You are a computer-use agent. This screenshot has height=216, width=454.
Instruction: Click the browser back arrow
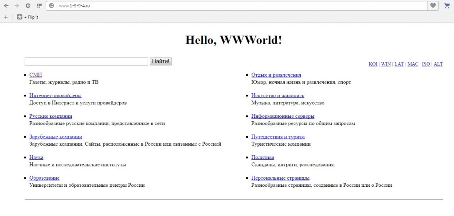pyautogui.click(x=6, y=6)
